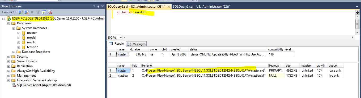Collapse the System Databases folder
This screenshot has height=98, width=361.
(x=14, y=28)
